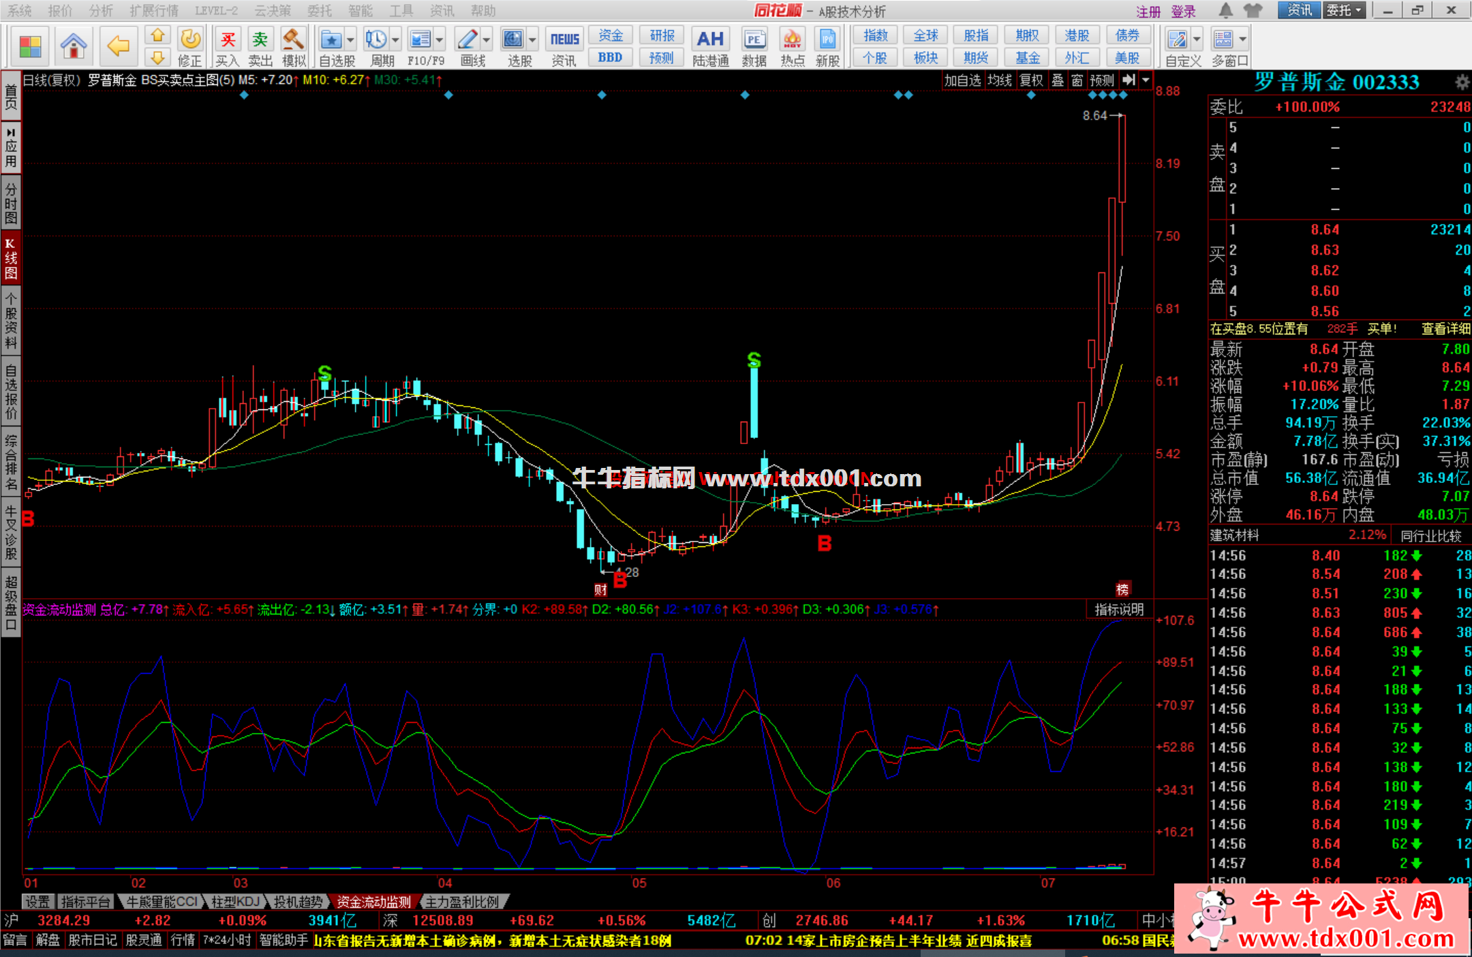
Task: Open the 自选股 star folder icon
Action: coord(331,40)
